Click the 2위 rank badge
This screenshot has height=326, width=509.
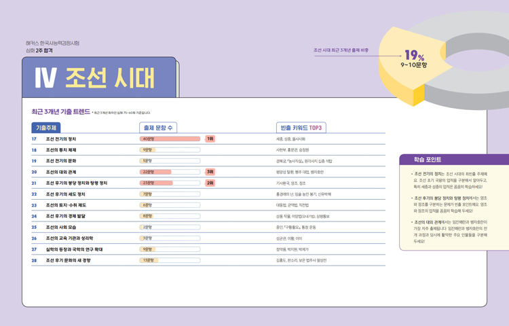point(210,183)
